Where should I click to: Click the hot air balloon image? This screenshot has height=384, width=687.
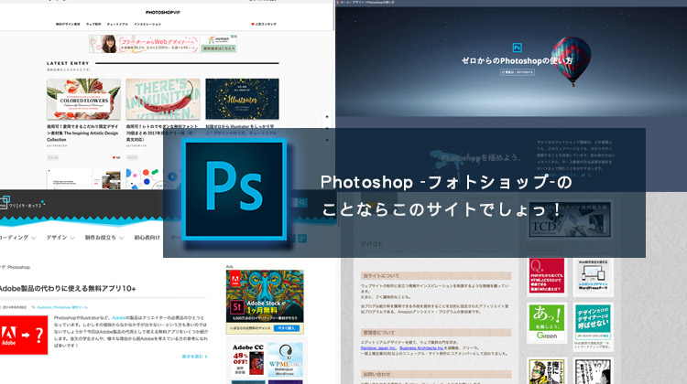tap(571, 60)
